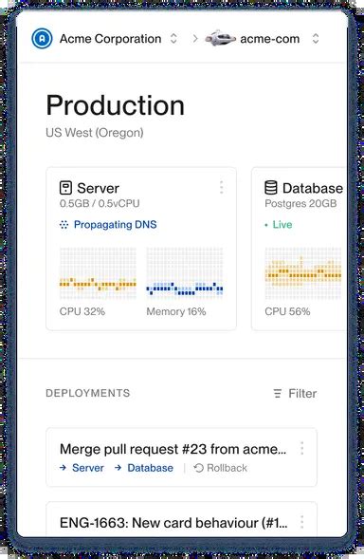364x559 pixels.
Task: Follow the Database link in deployment
Action: click(x=144, y=468)
